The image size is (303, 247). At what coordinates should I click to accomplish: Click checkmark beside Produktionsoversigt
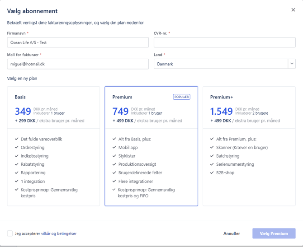[x=114, y=164]
